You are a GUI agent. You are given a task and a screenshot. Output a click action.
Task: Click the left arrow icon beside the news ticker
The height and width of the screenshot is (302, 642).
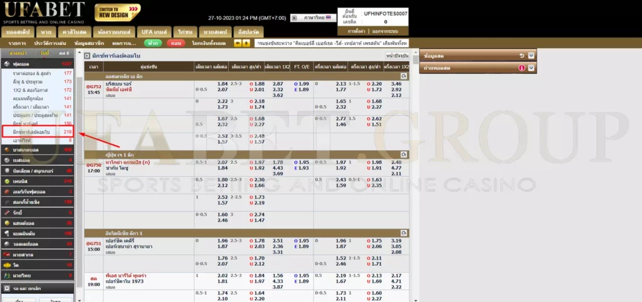click(x=238, y=43)
